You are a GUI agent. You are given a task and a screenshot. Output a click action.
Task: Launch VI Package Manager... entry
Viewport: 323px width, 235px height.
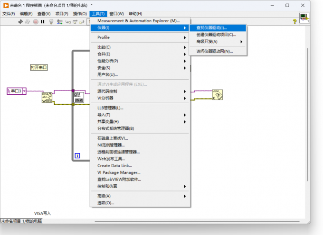pyautogui.click(x=140, y=173)
